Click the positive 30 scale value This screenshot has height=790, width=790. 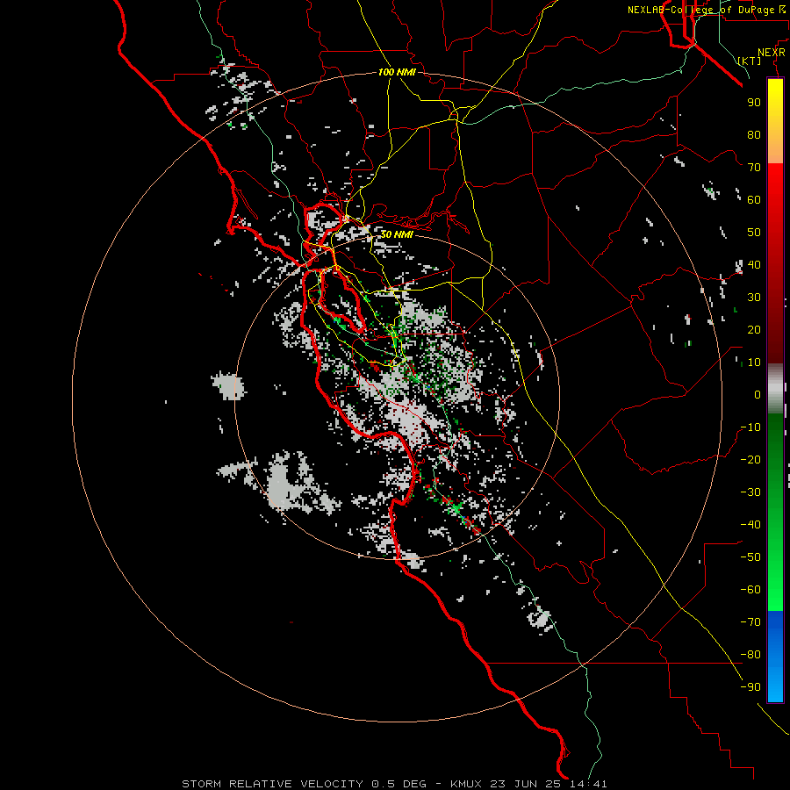[754, 298]
